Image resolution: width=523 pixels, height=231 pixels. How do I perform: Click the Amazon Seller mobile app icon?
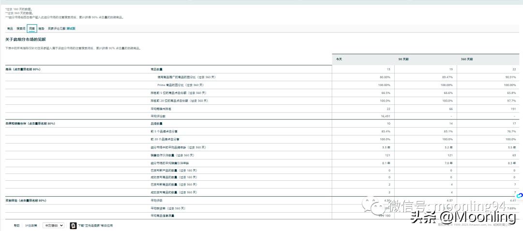coord(74,225)
